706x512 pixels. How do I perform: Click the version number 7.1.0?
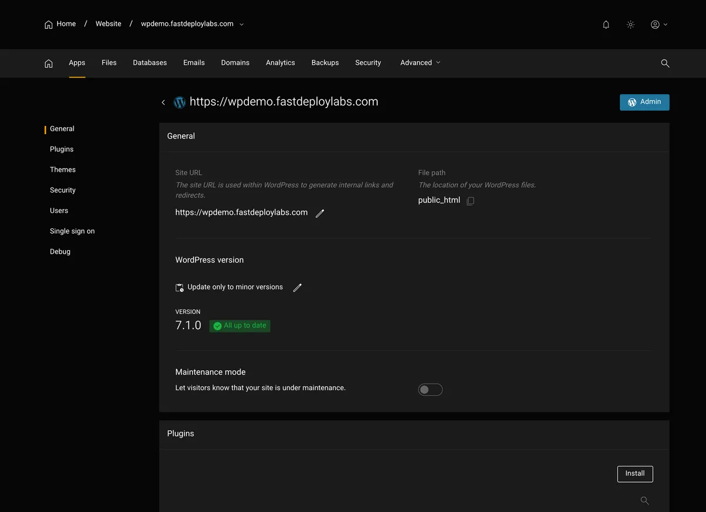pos(188,325)
